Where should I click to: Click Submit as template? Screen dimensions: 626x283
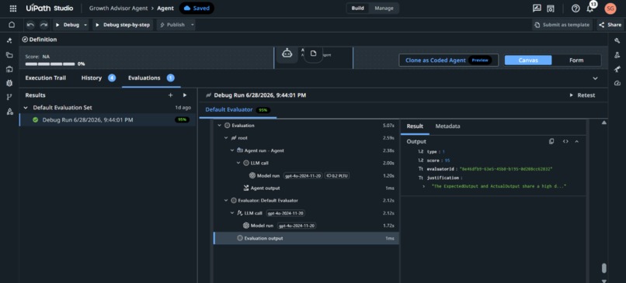562,25
